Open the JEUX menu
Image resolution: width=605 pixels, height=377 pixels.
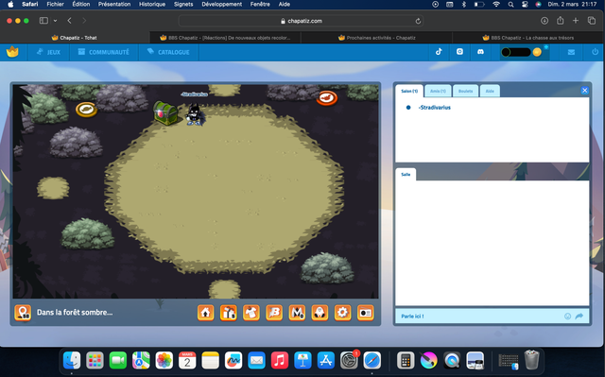pyautogui.click(x=48, y=52)
